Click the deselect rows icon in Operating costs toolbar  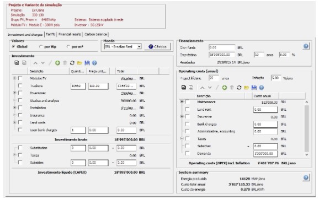(192, 88)
